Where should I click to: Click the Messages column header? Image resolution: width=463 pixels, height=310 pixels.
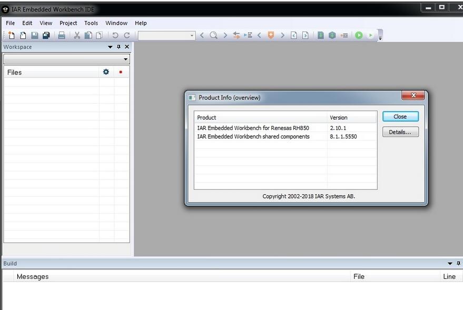point(182,277)
